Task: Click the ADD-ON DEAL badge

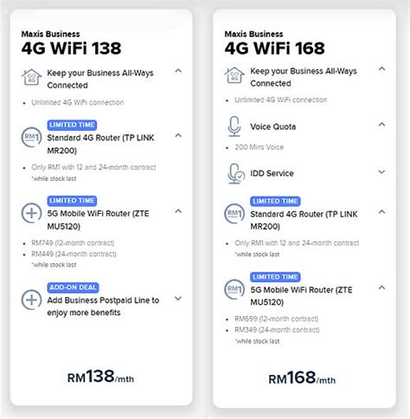Action: coord(73,287)
